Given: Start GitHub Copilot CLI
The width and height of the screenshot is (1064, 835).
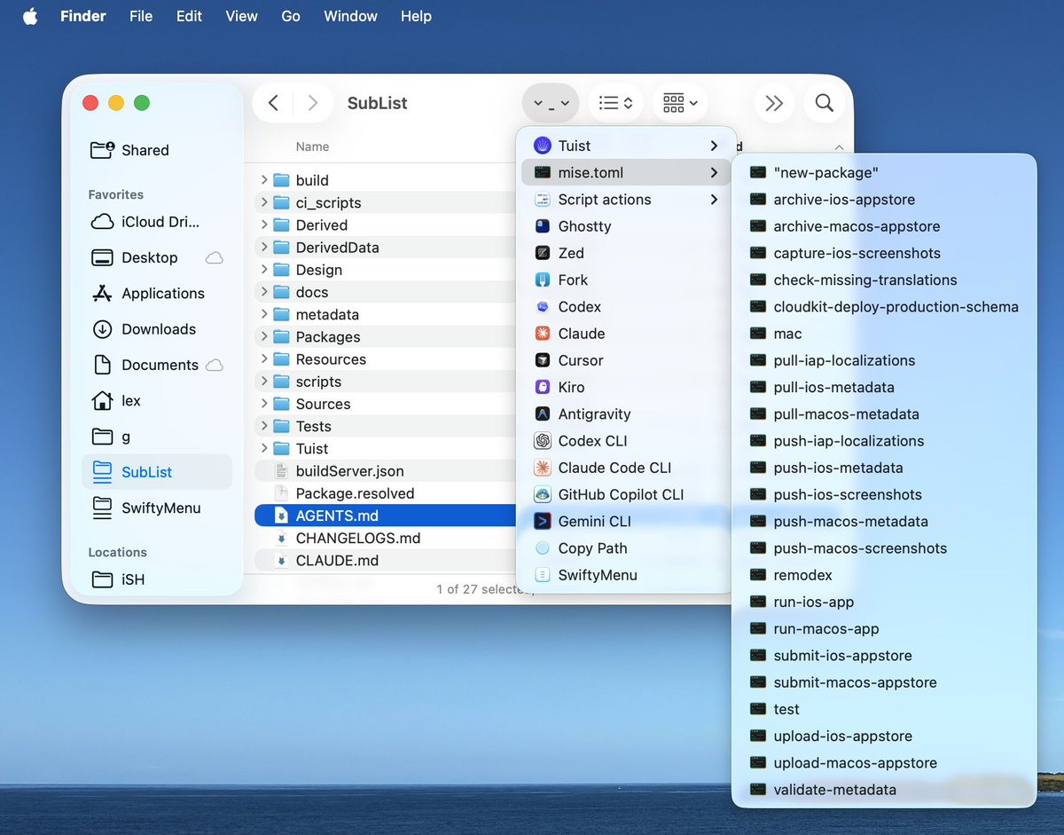Looking at the screenshot, I should 625,494.
